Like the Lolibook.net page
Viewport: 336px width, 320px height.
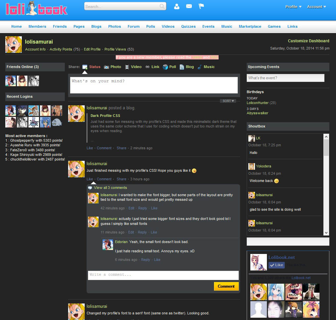pyautogui.click(x=276, y=265)
